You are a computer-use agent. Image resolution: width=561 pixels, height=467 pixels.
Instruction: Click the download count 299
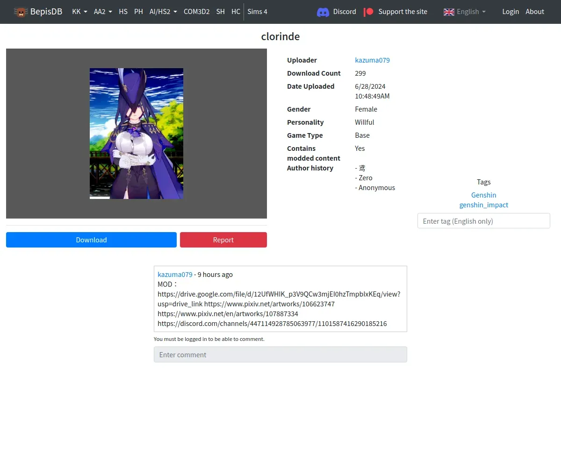tap(360, 73)
